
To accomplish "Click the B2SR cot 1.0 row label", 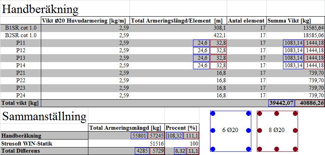I will point(21,36).
